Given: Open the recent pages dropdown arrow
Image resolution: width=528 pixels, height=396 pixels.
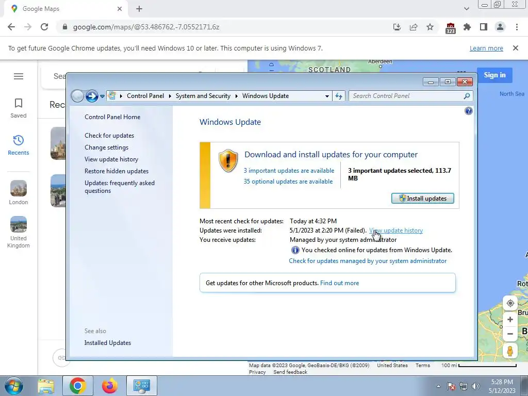Looking at the screenshot, I should 102,96.
